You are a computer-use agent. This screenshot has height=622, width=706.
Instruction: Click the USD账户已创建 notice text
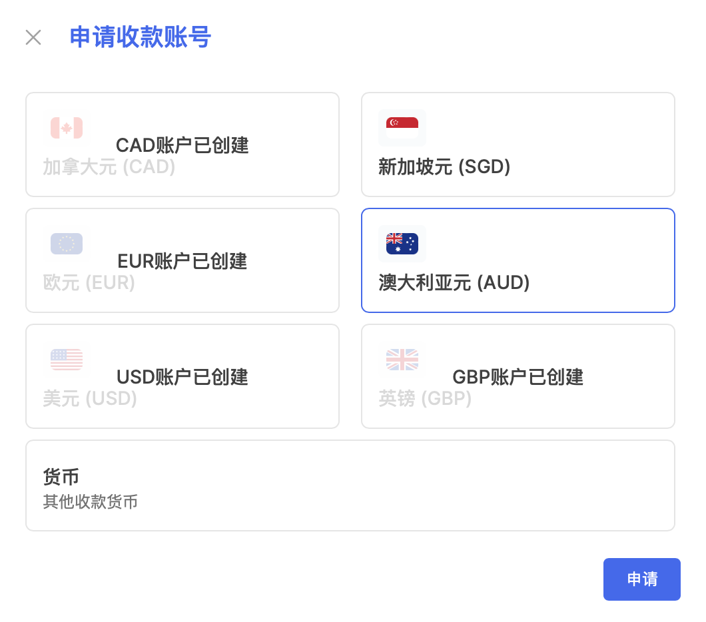click(x=182, y=377)
